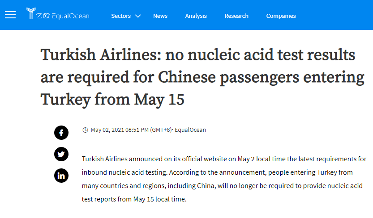Navigate to the Research section
Viewport: 373px width, 218px height.
pyautogui.click(x=236, y=16)
